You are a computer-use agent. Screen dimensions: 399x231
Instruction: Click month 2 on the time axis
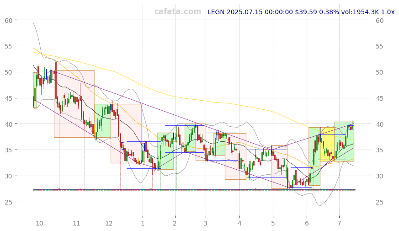click(x=175, y=224)
